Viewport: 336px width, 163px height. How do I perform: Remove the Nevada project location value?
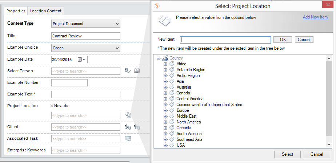pos(52,106)
